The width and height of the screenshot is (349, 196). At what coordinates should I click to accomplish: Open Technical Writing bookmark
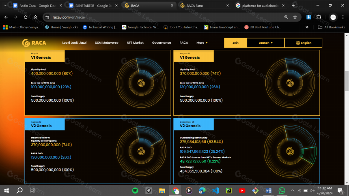(100, 27)
